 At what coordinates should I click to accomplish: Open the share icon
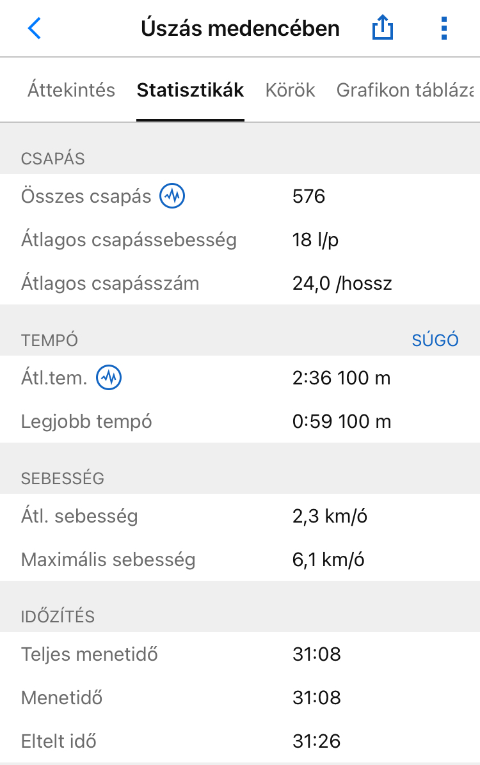tap(383, 29)
